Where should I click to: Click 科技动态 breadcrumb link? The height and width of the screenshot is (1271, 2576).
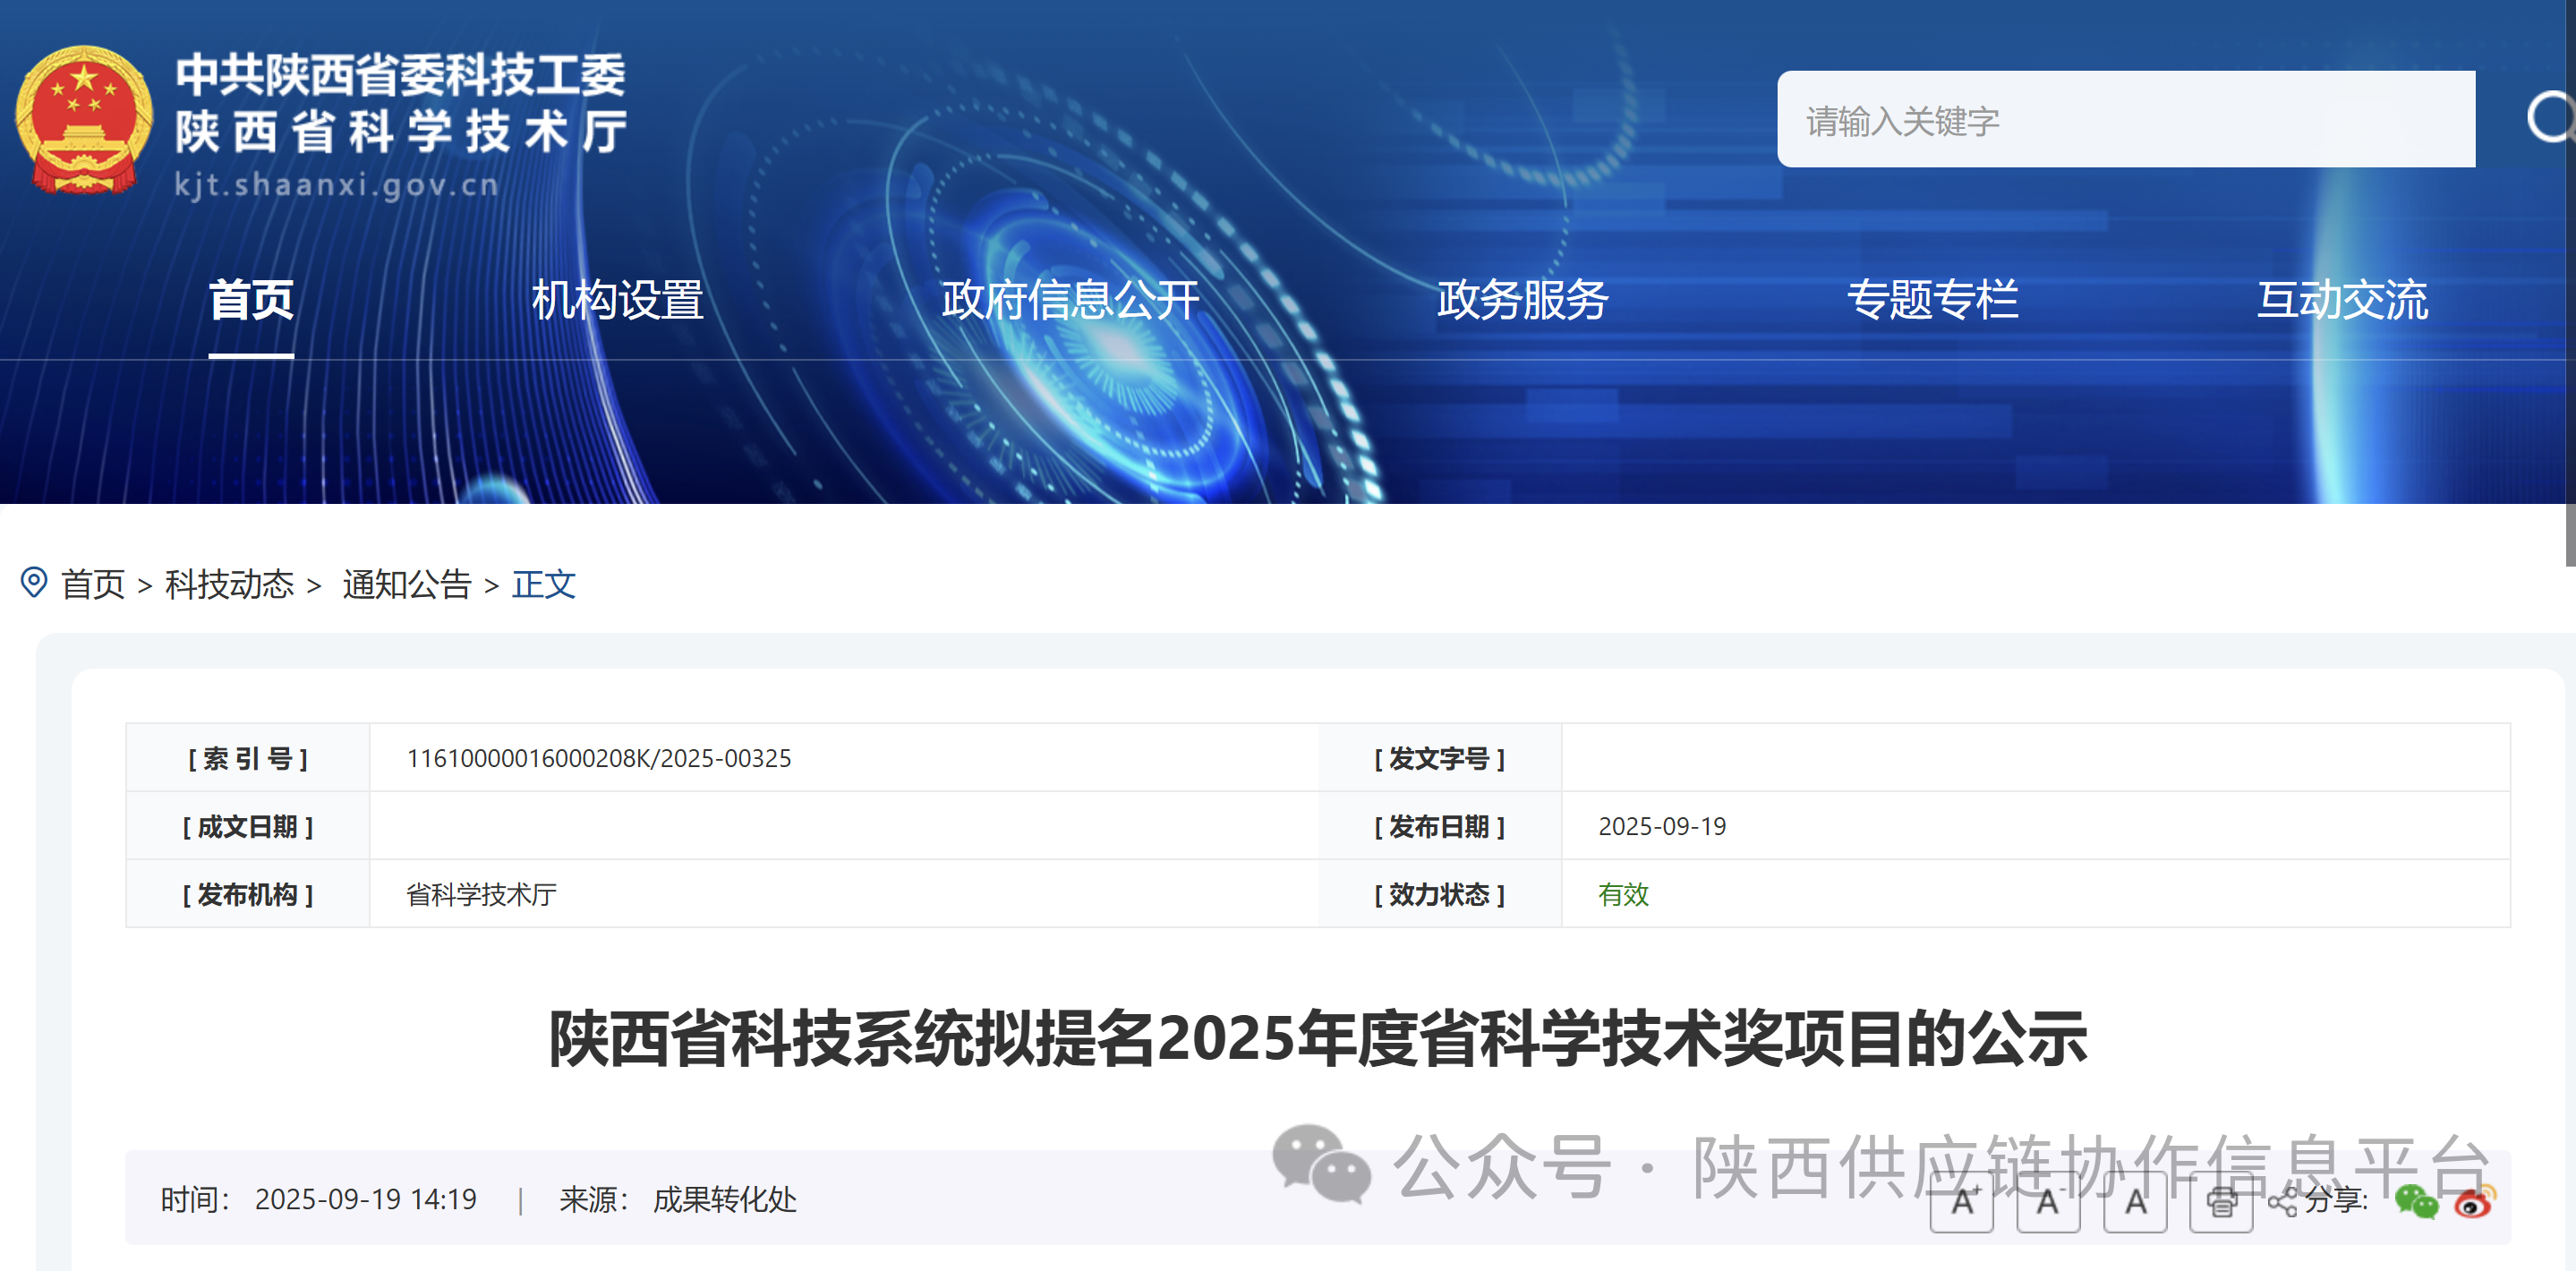tap(229, 585)
